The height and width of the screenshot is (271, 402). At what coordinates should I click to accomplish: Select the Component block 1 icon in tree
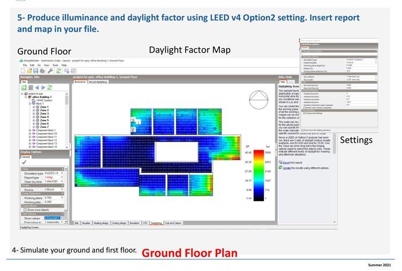34,130
